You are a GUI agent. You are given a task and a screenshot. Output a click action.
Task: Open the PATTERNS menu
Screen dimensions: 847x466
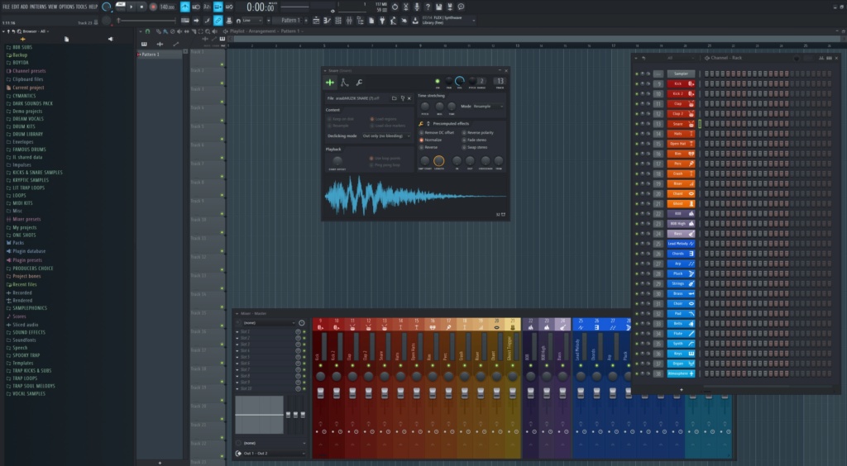point(38,7)
